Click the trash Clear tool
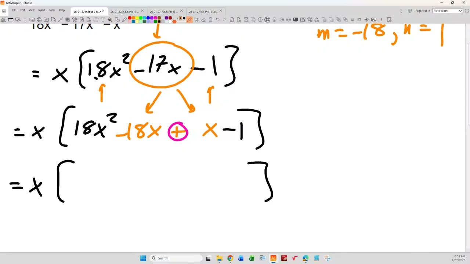470x264 pixels. [x=210, y=19]
